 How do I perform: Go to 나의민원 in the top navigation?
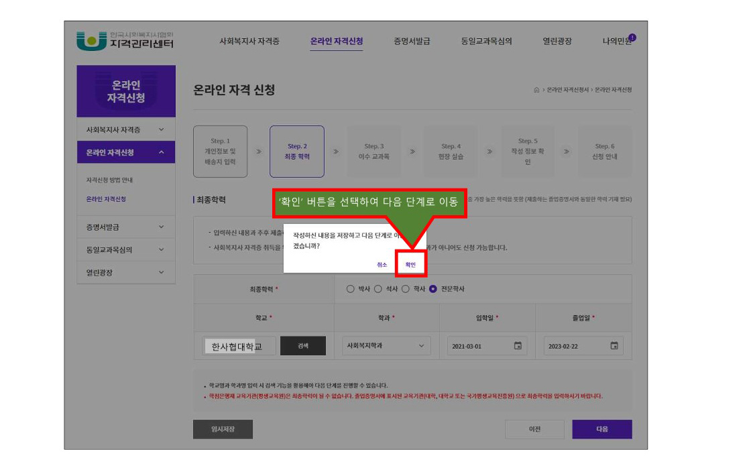click(617, 42)
